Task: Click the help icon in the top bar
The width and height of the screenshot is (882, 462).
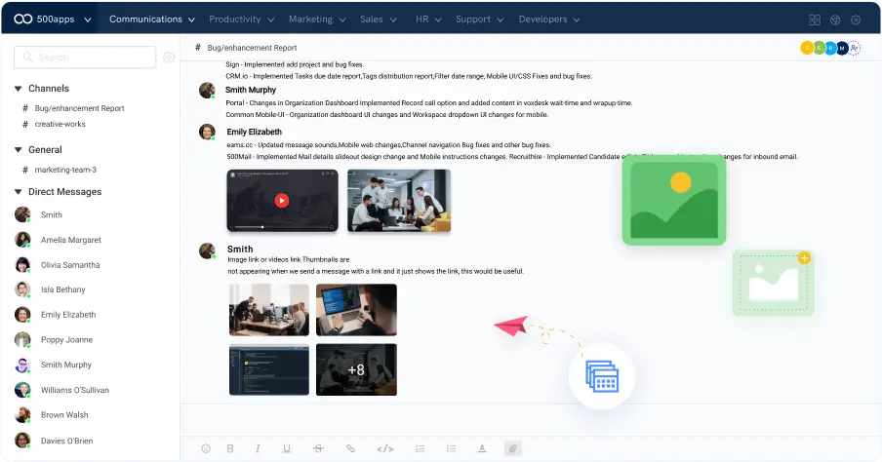Action: (835, 19)
